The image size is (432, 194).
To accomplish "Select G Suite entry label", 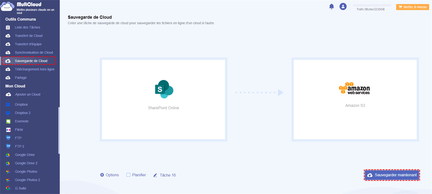I will click(21, 188).
